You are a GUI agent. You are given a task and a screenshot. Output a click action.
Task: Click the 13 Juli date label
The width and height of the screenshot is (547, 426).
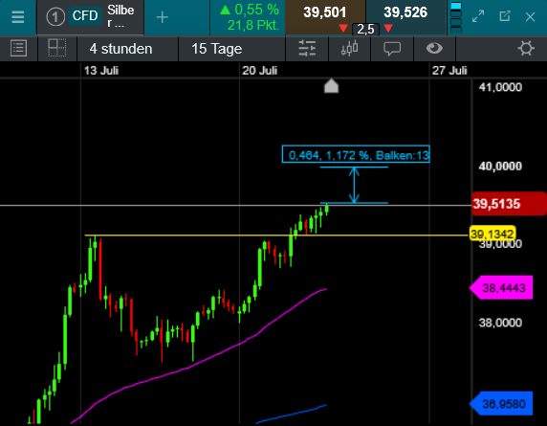click(101, 71)
